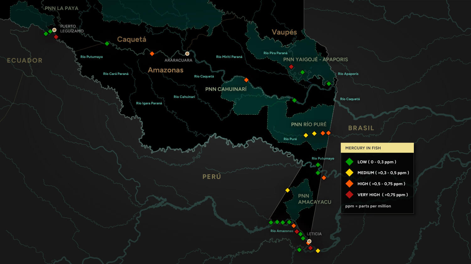Select the red VERY HIGH legend diamond
Screen dimensions: 471x264
349,194
